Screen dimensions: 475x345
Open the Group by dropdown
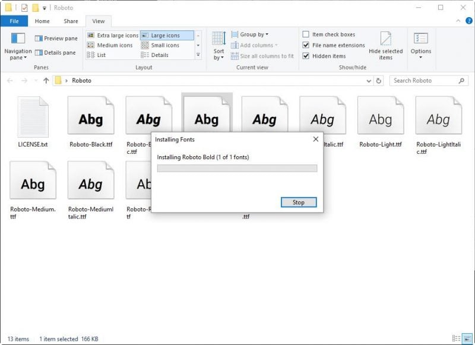pos(250,34)
